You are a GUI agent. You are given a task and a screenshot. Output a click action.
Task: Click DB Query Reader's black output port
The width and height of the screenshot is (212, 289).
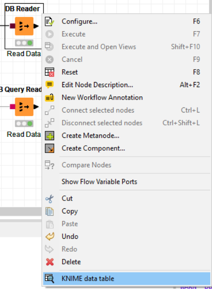tap(36, 106)
